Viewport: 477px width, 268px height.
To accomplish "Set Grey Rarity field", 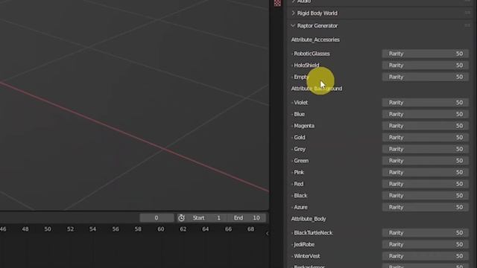I will click(426, 149).
